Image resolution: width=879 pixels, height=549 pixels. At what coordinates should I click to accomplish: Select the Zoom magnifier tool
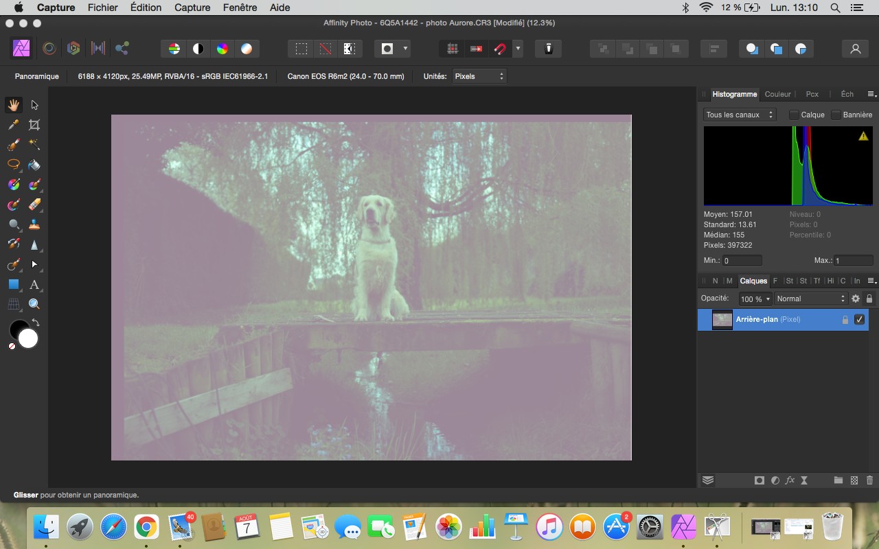(x=34, y=304)
